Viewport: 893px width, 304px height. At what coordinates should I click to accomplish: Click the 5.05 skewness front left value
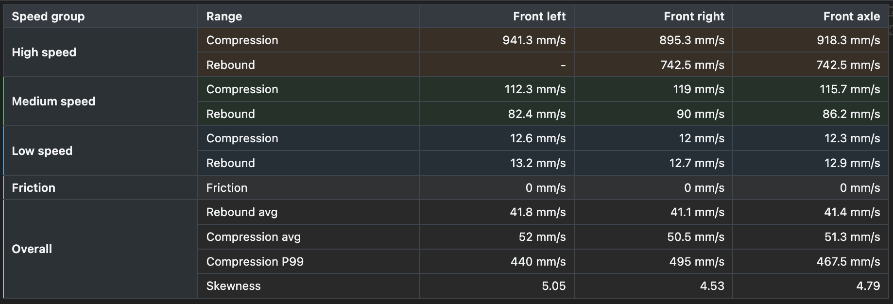click(553, 286)
